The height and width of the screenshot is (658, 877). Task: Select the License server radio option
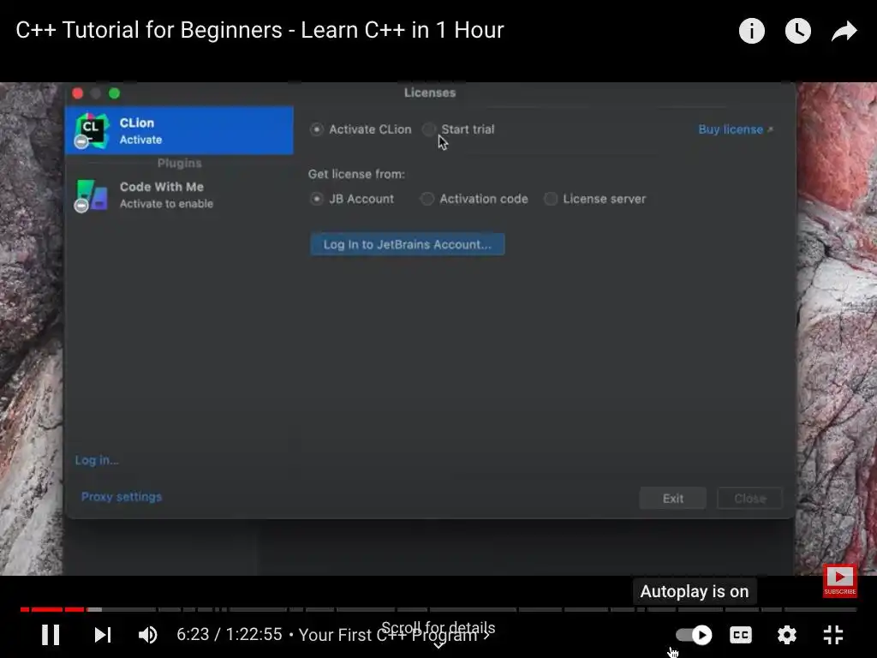point(551,199)
